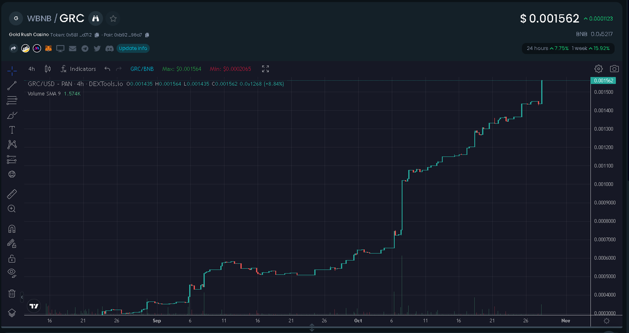The image size is (629, 333).
Task: Copy the pair address 0xb92
Action: 147,35
